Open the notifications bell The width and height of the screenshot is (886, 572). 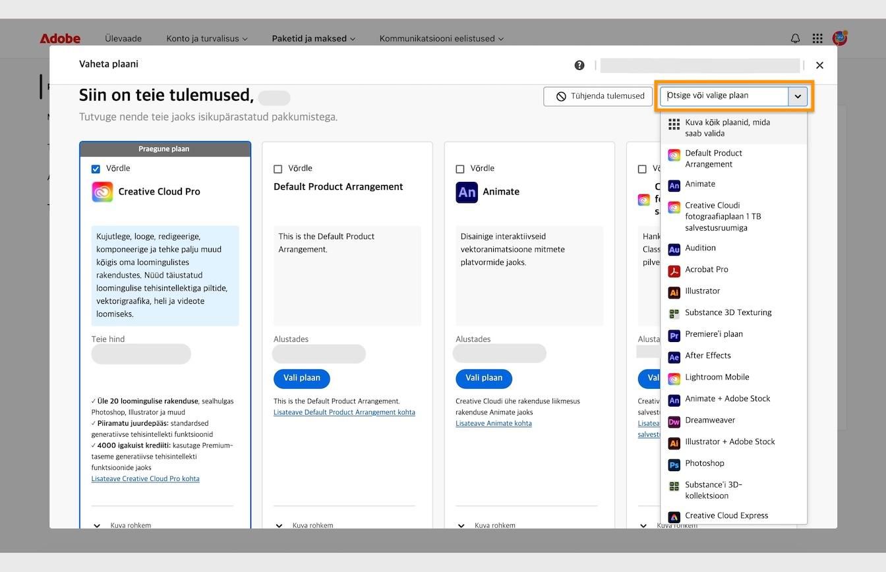tap(796, 38)
